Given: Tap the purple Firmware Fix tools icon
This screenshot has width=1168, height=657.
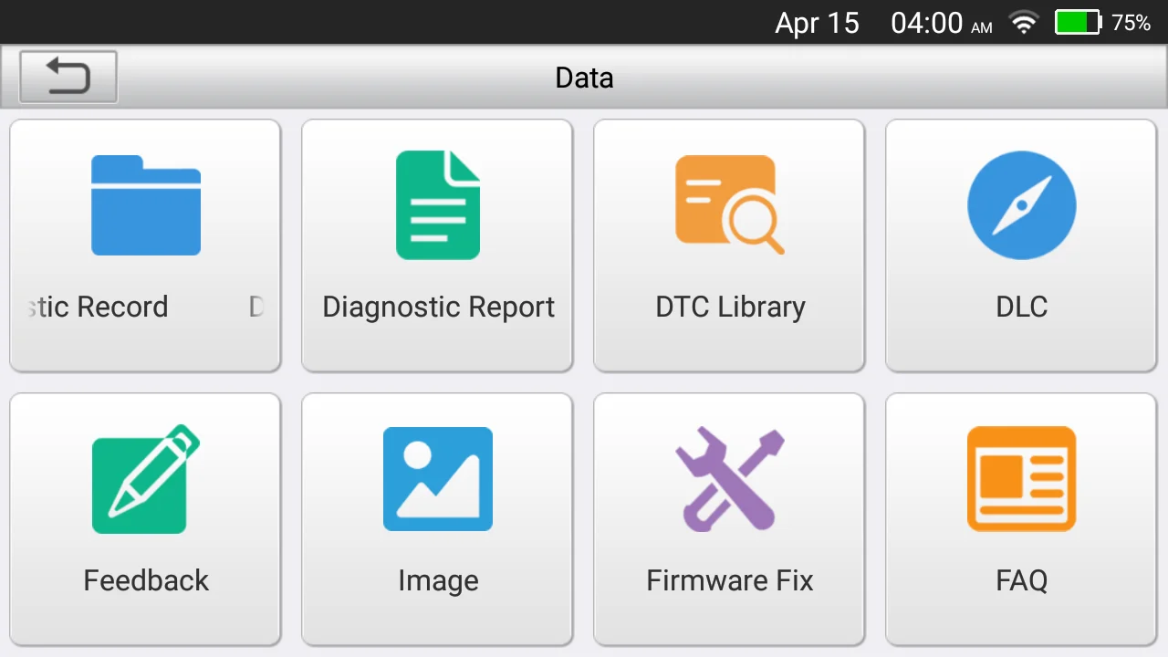Looking at the screenshot, I should (729, 479).
